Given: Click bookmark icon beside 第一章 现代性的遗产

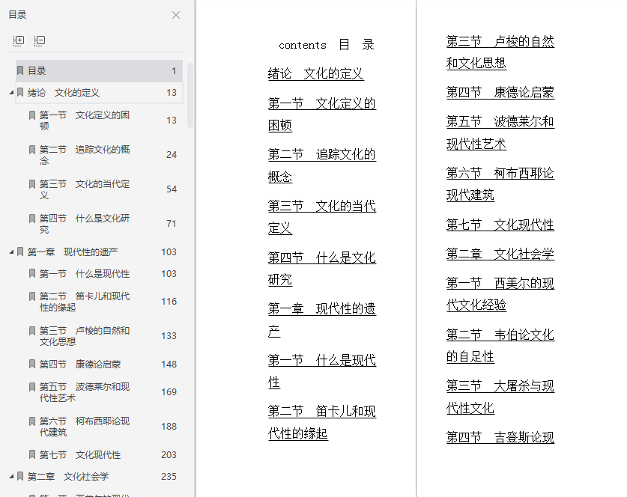Looking at the screenshot, I should click(x=20, y=251).
